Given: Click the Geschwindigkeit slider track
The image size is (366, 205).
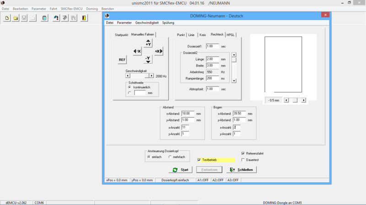Looking at the screenshot, I should (x=140, y=76).
